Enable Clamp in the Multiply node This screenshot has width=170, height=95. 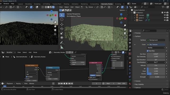(48, 75)
